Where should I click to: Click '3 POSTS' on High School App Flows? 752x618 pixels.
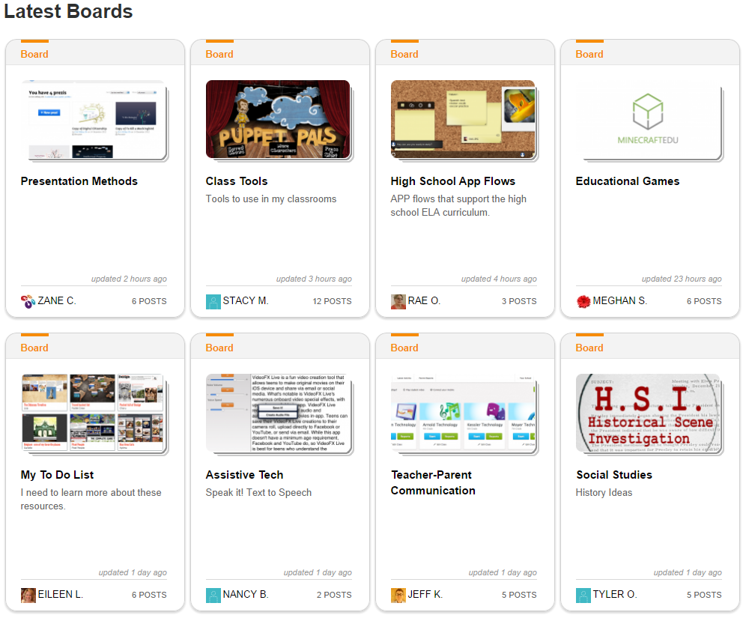point(519,301)
